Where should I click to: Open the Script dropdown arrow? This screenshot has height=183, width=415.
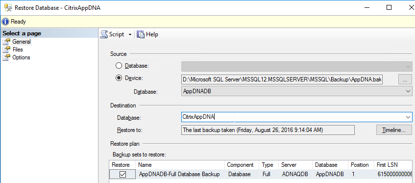pyautogui.click(x=130, y=35)
